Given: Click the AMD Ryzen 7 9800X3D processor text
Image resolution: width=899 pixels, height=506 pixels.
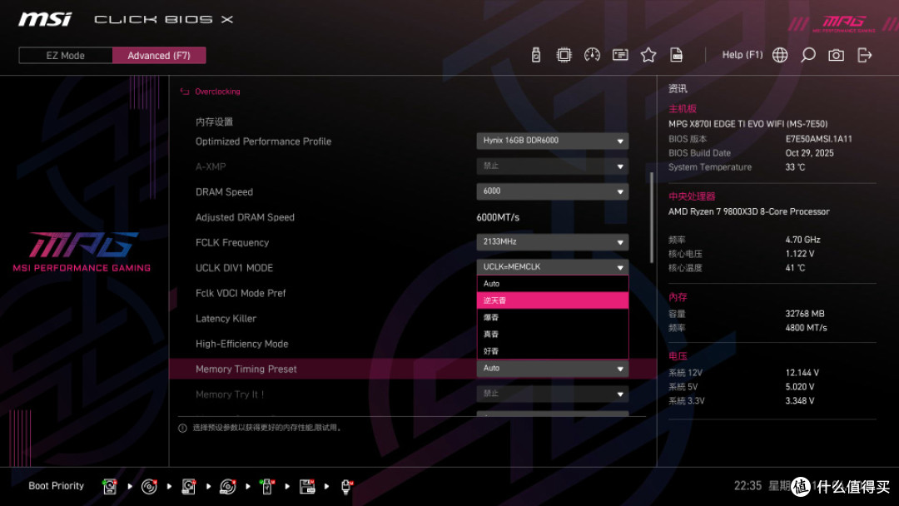Looking at the screenshot, I should click(749, 211).
